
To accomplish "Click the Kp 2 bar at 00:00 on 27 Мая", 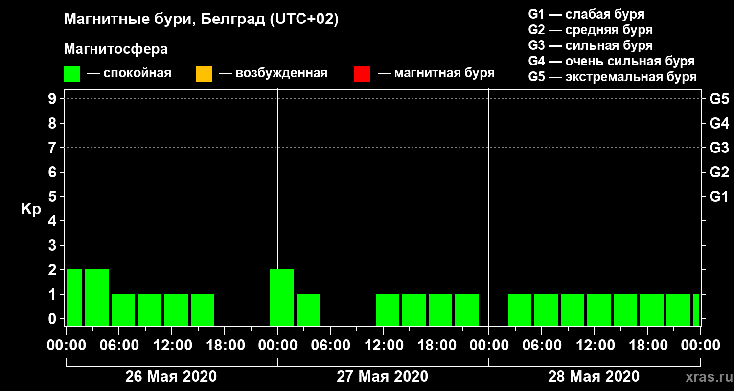I will (282, 298).
